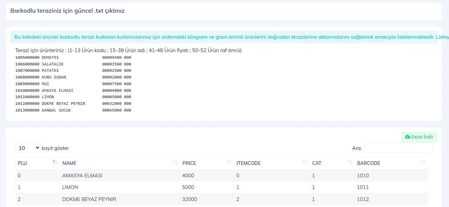Click the PLU column header label
Screen dimensions: 449x207
click(x=22, y=163)
